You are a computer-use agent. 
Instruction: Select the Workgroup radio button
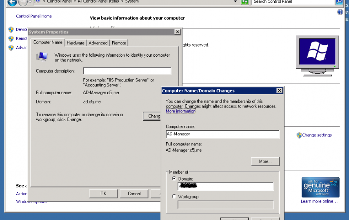point(174,196)
